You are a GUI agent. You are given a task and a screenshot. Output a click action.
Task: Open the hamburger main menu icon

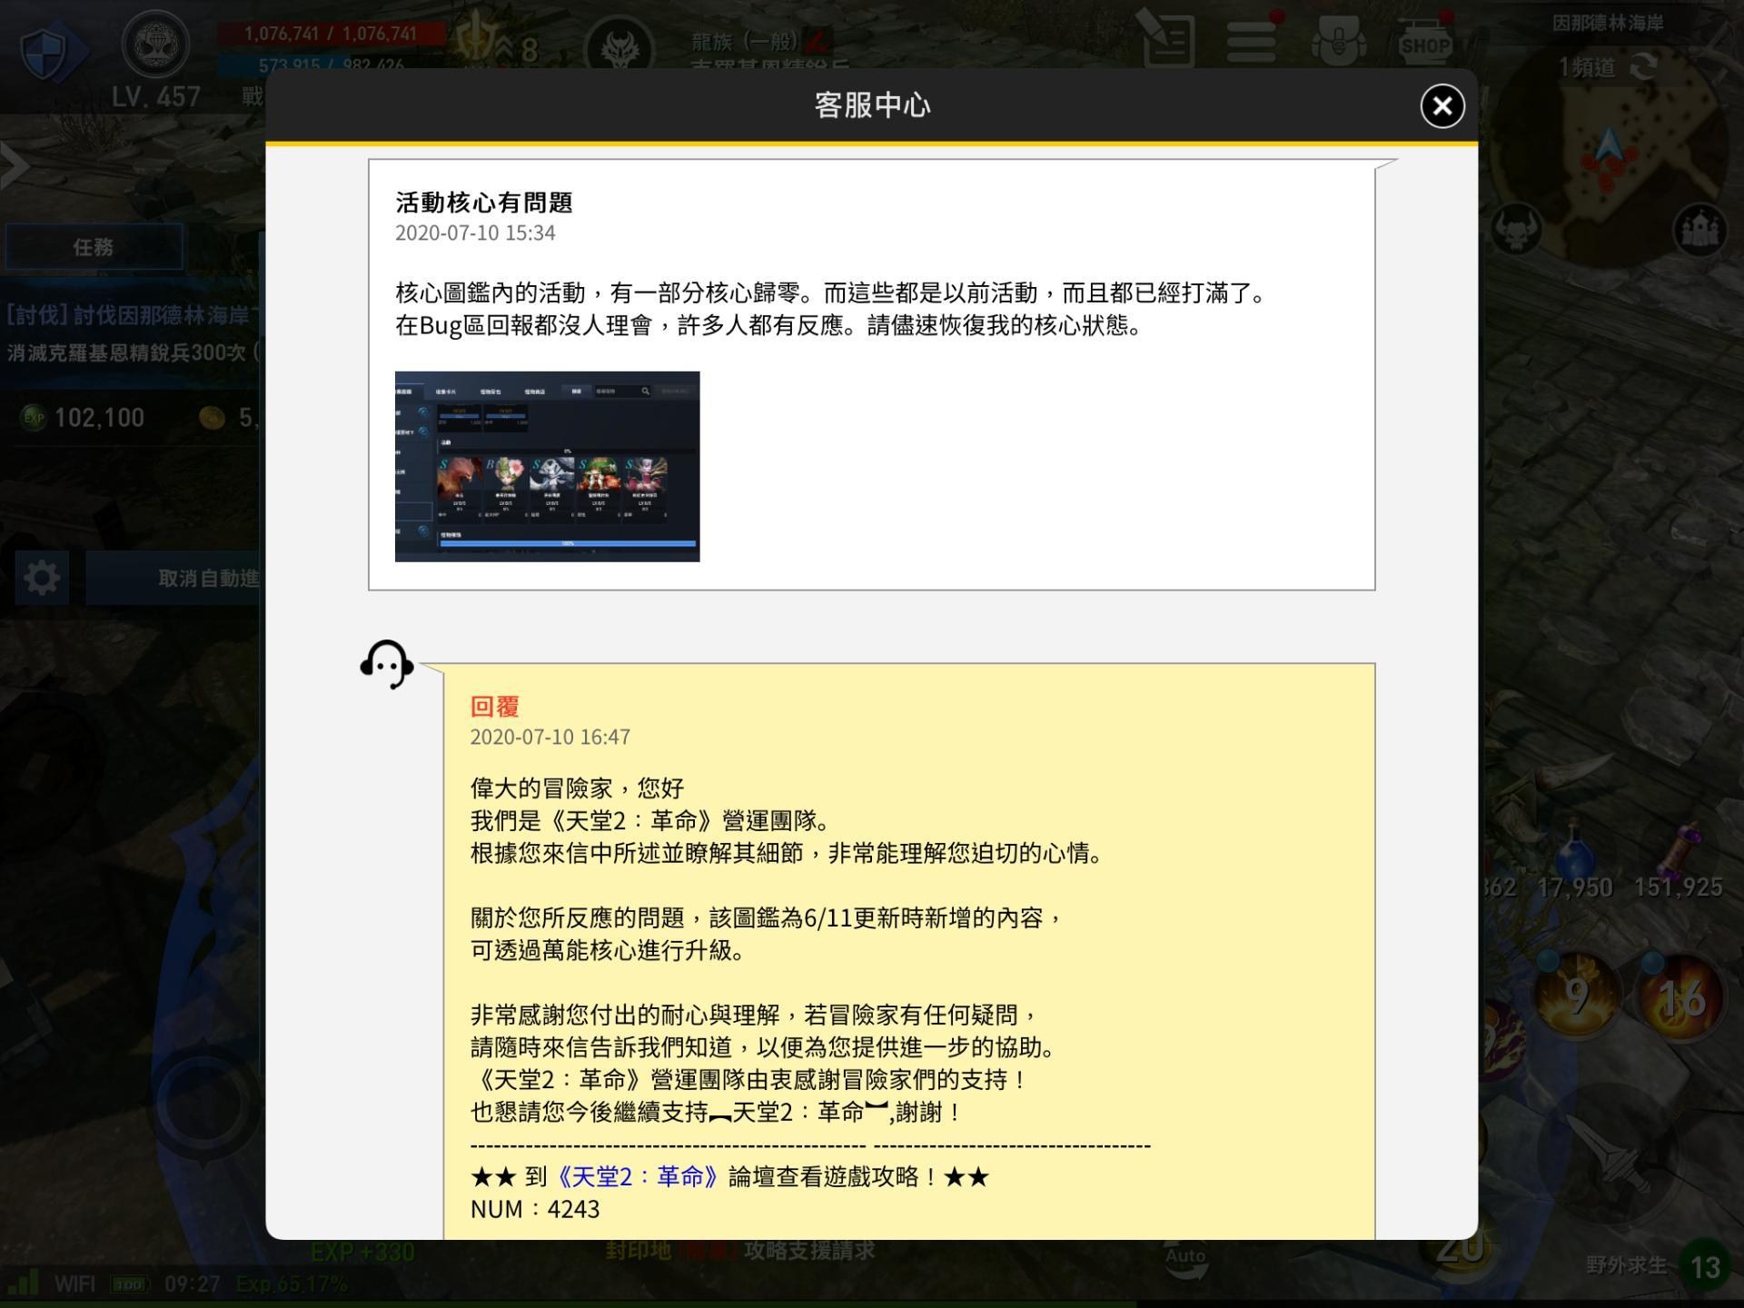pos(1251,40)
